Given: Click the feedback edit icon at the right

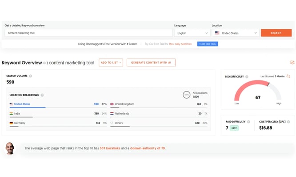Looking at the screenshot, I should tap(292, 62).
